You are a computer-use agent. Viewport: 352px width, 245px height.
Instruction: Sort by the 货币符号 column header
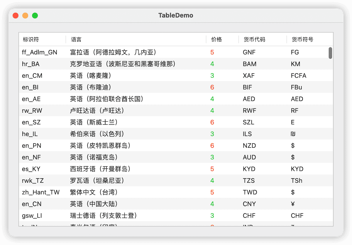[x=302, y=39]
